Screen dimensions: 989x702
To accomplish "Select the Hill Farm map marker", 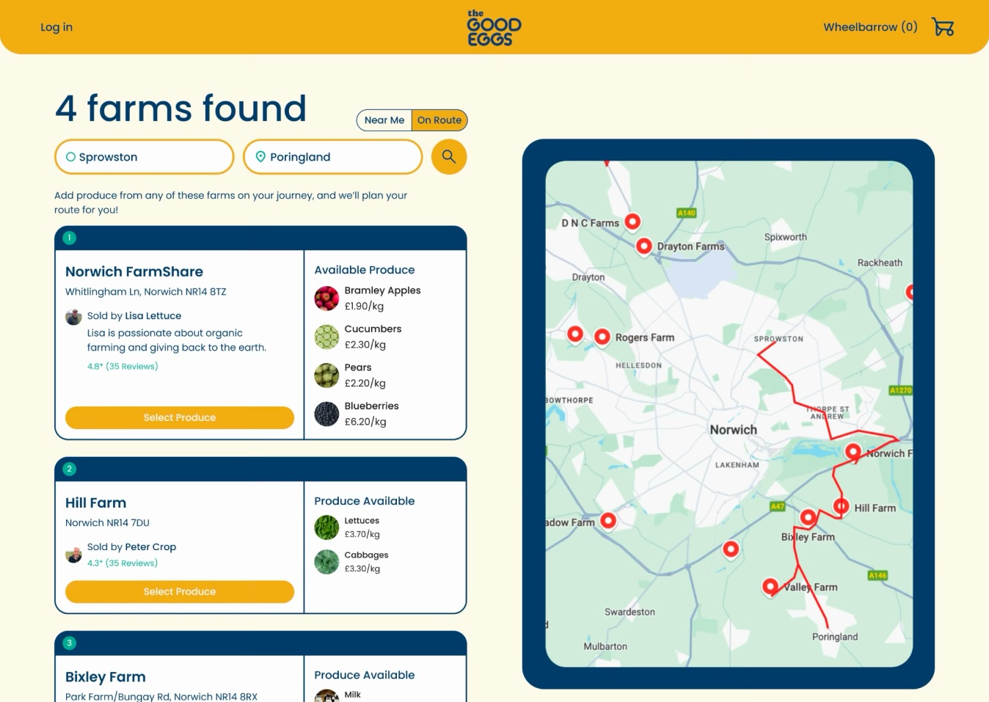I will [x=842, y=506].
